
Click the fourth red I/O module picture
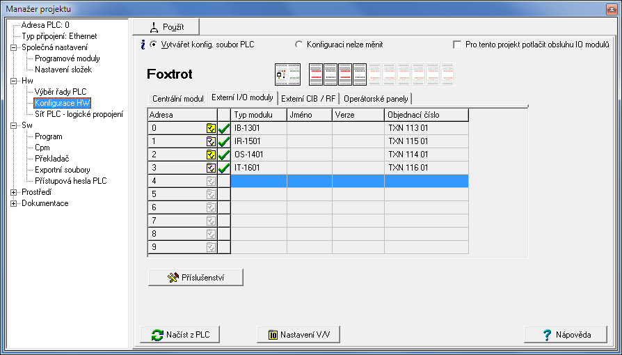point(360,74)
